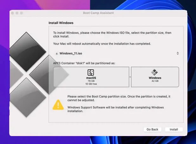Click the APFS Container "disk1" label
The width and height of the screenshot is (196, 144).
[x=84, y=63]
